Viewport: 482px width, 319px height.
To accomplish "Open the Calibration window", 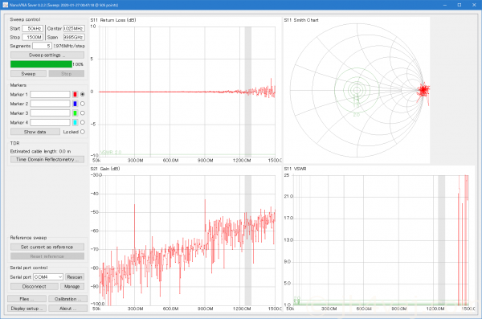I will pyautogui.click(x=67, y=299).
